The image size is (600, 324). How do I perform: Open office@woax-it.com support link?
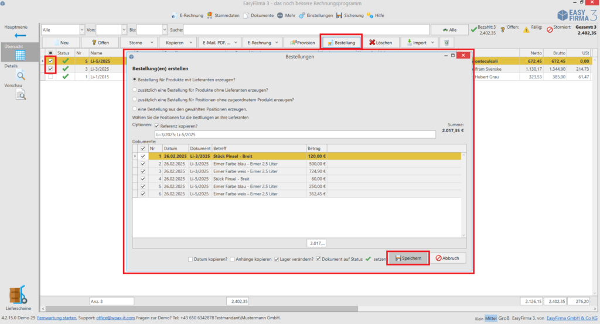coord(115,318)
